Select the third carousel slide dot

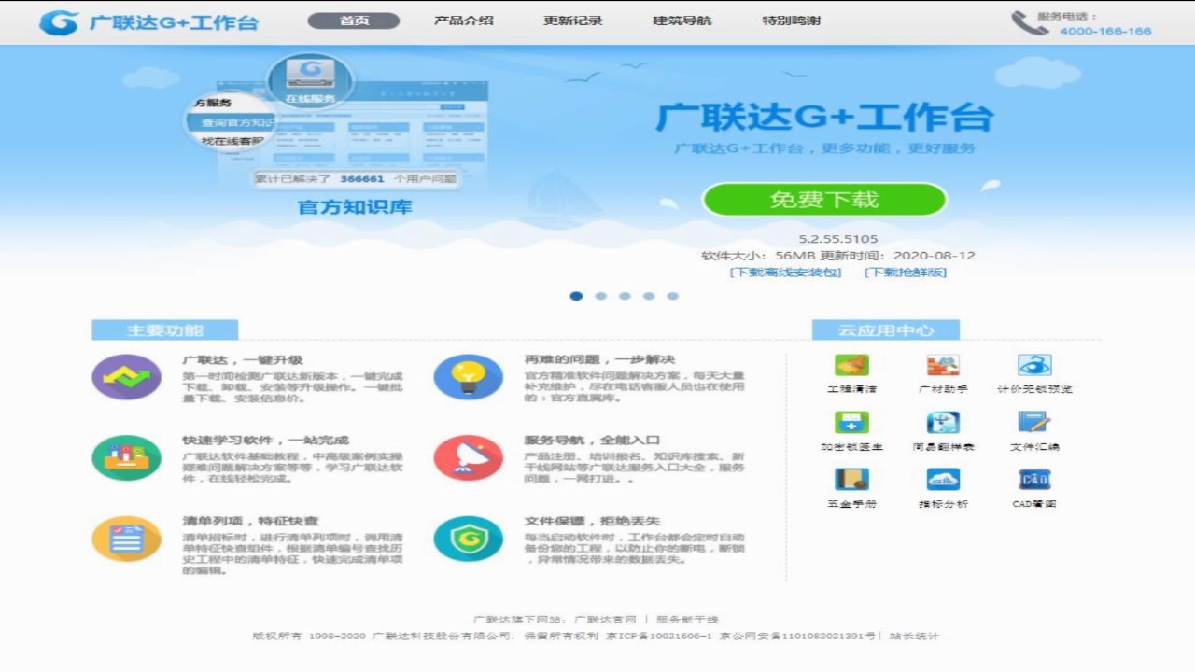point(625,296)
